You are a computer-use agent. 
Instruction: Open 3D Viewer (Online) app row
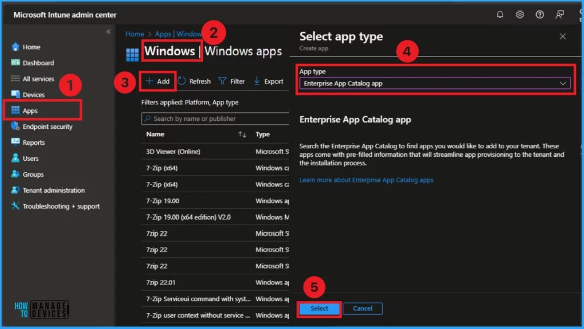tap(215, 152)
